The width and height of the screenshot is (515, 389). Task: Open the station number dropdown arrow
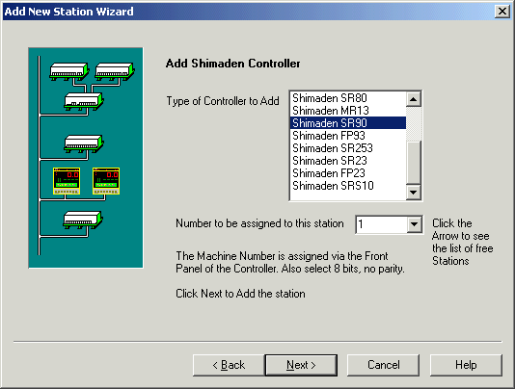point(414,224)
